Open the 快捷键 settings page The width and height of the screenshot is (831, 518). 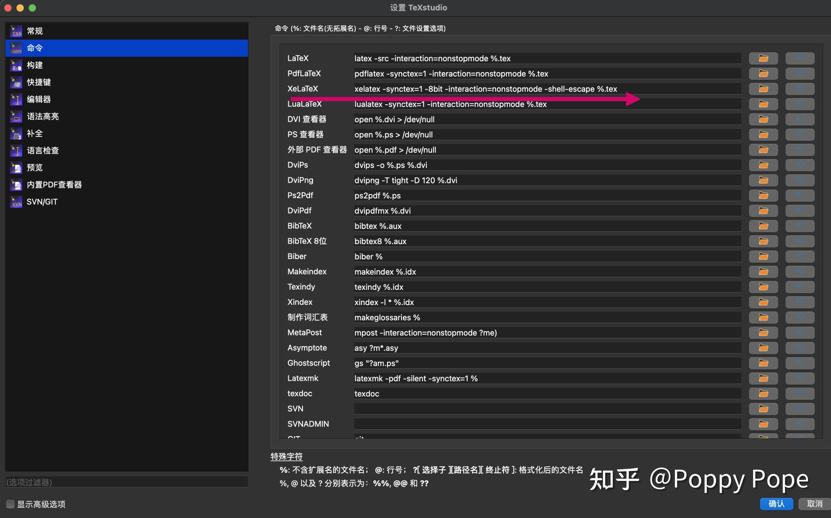coord(39,82)
